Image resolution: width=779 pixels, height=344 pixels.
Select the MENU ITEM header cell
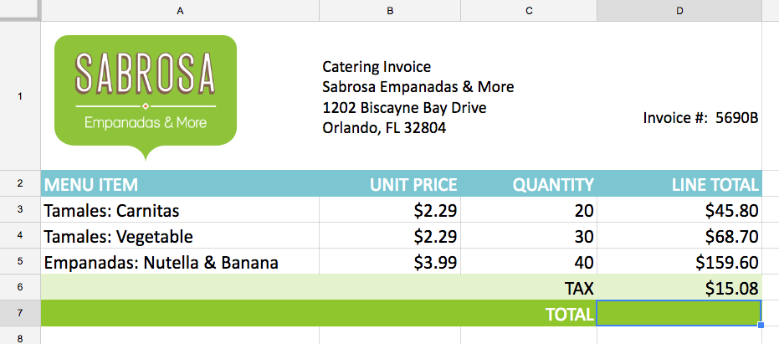coord(180,184)
